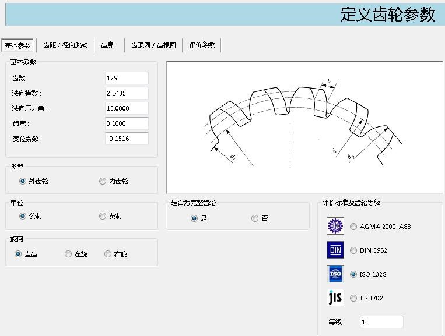The width and height of the screenshot is (445, 336).
Task: Open the 齿顶圆 / 齿根圆 tab
Action: click(153, 45)
